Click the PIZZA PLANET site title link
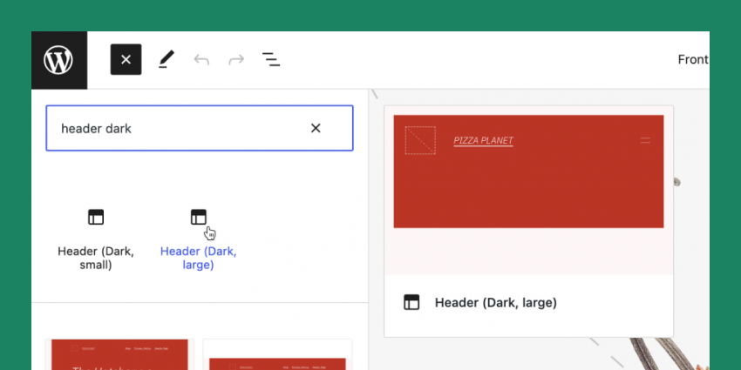The height and width of the screenshot is (370, 741). tap(483, 141)
